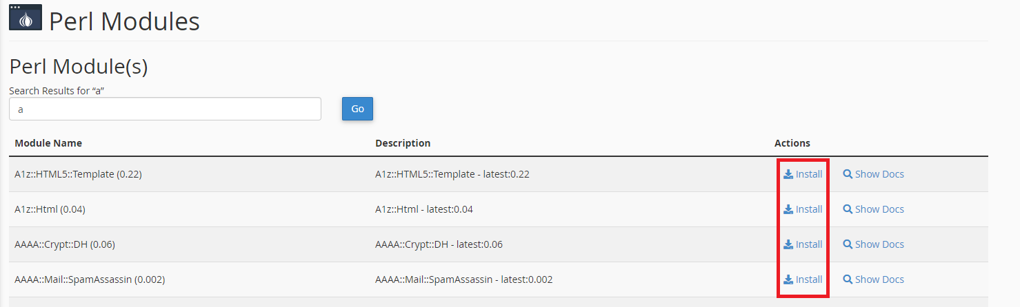The height and width of the screenshot is (307, 1020).
Task: Focus the module search input field
Action: coord(165,109)
